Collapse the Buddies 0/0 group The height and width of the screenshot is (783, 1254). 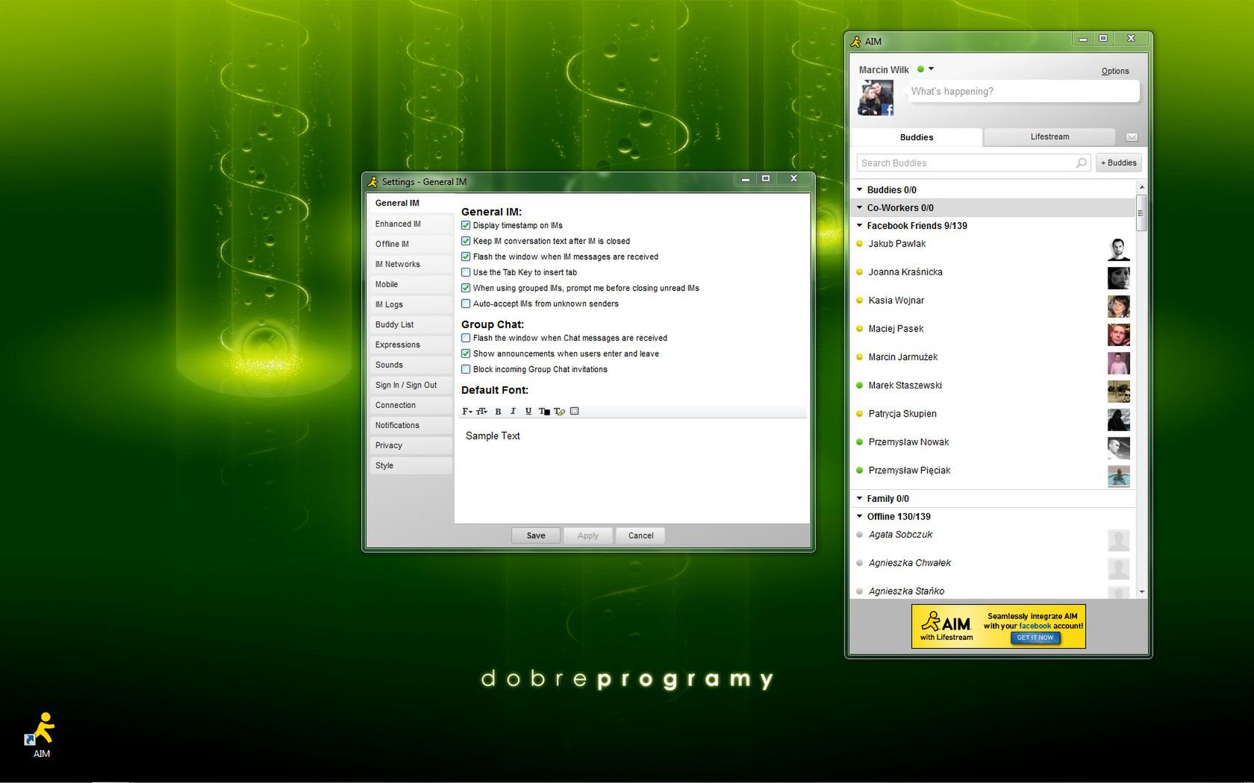[x=859, y=189]
